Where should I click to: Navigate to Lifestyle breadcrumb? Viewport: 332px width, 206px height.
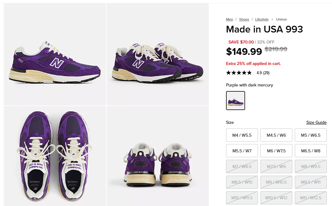point(262,19)
